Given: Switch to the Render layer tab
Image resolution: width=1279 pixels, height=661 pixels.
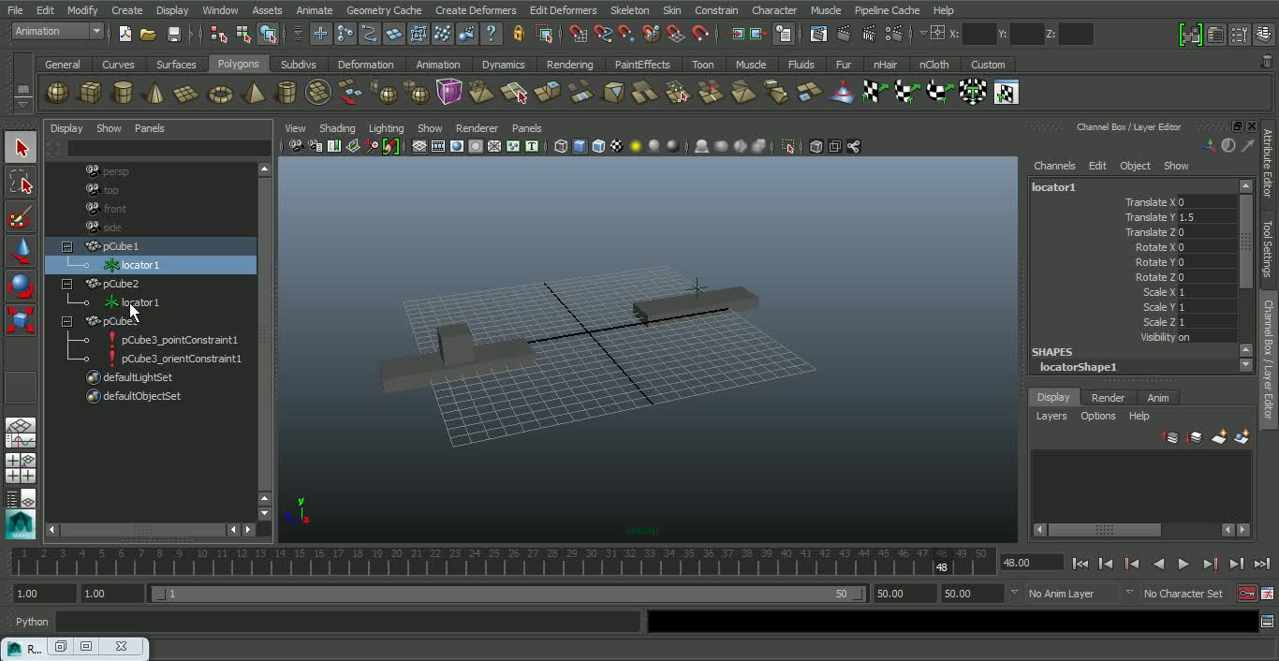Looking at the screenshot, I should [x=1108, y=398].
